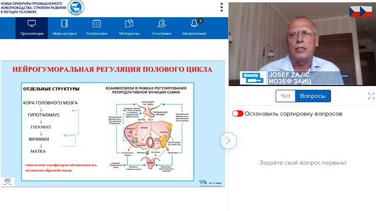Click the documents materials icon

coord(129,23)
